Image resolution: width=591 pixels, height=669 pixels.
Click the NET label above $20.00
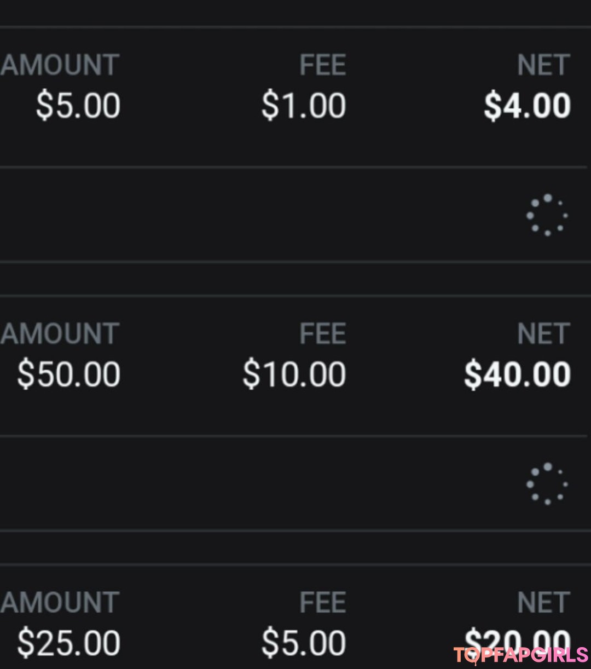(544, 602)
